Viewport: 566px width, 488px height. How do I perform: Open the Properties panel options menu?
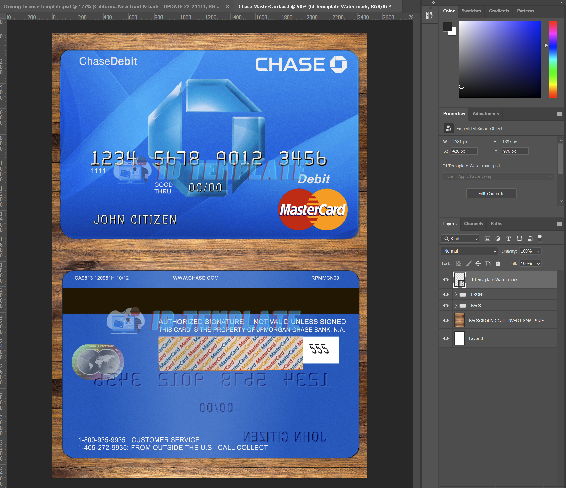559,114
